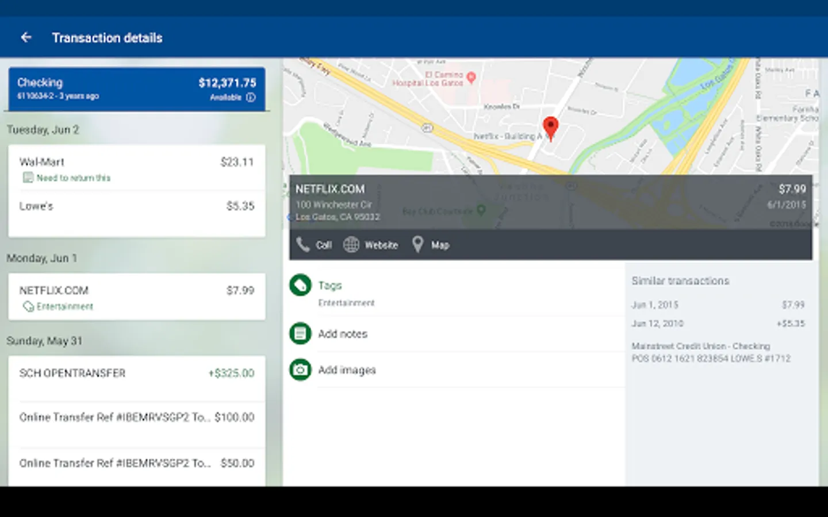Open the SCH OPENTRANSFER +$325.00 transaction
The image size is (828, 517).
pyautogui.click(x=137, y=379)
